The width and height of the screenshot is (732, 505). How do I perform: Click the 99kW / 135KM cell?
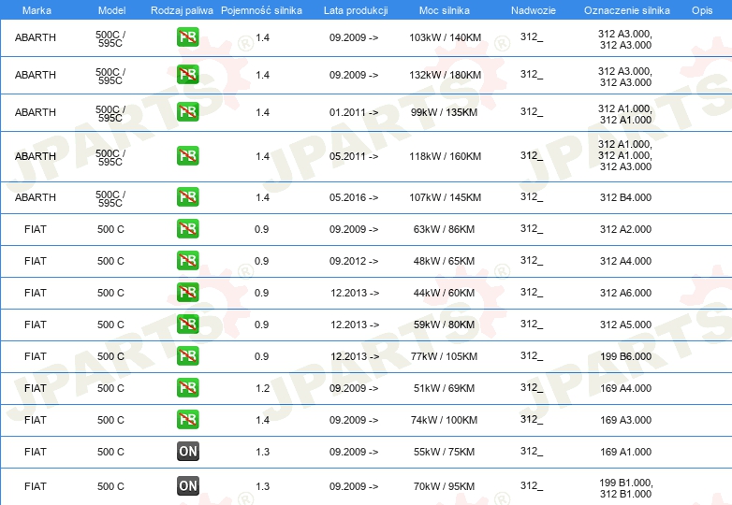[x=444, y=112]
